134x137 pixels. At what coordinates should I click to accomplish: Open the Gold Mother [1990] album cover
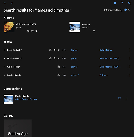(x=9, y=27)
